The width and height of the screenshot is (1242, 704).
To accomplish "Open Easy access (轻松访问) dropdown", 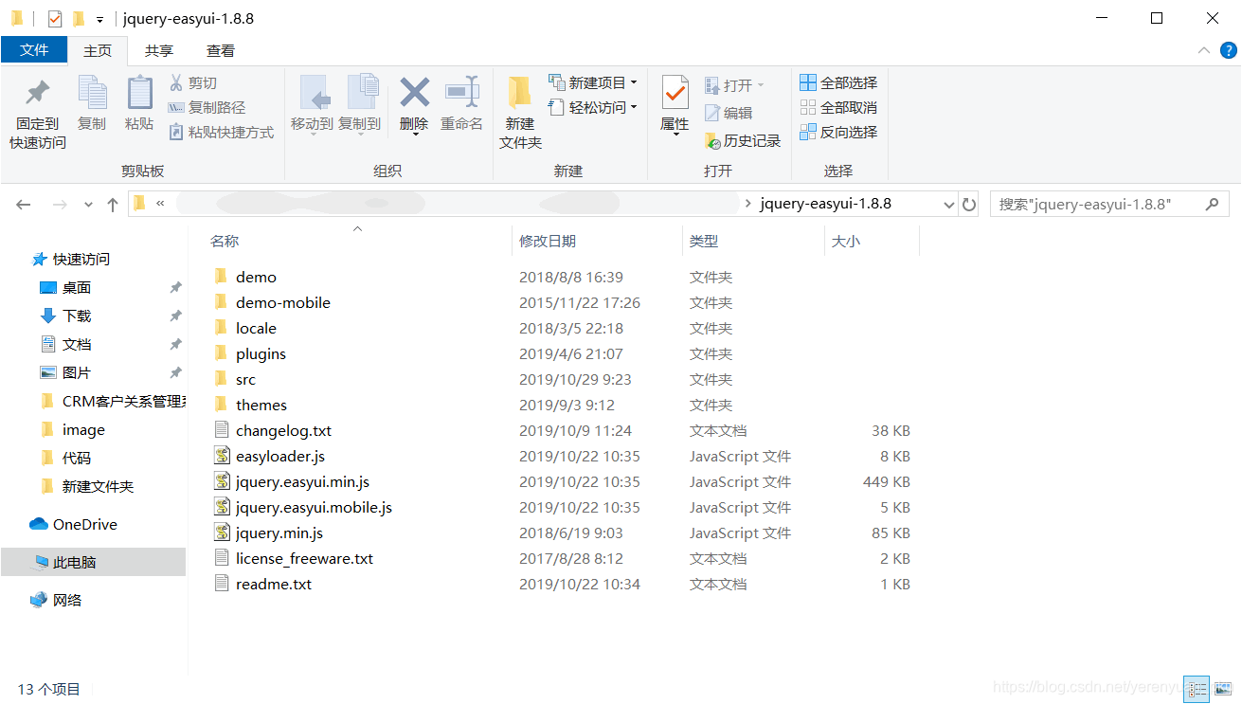I will [x=592, y=108].
